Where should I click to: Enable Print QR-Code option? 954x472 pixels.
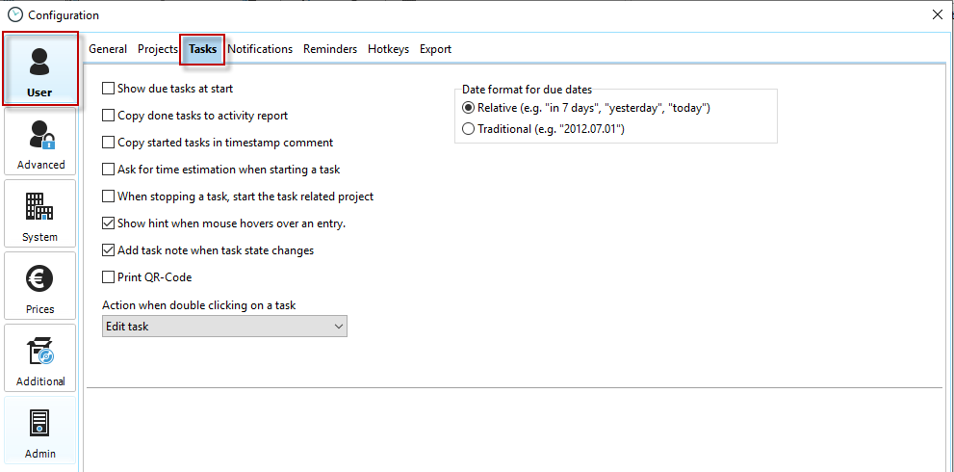click(x=109, y=277)
